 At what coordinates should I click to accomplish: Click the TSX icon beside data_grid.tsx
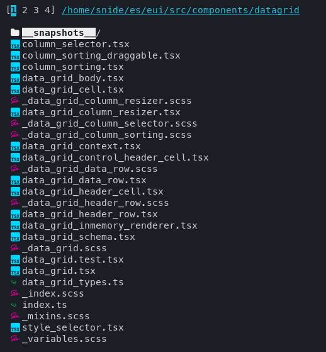tap(15, 271)
